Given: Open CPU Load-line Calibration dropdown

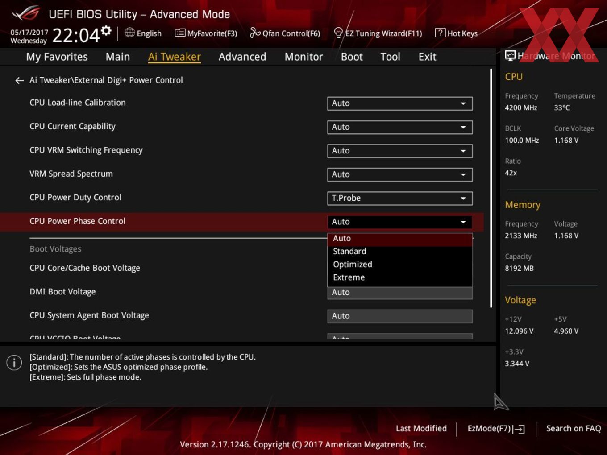Looking at the screenshot, I should coord(400,103).
